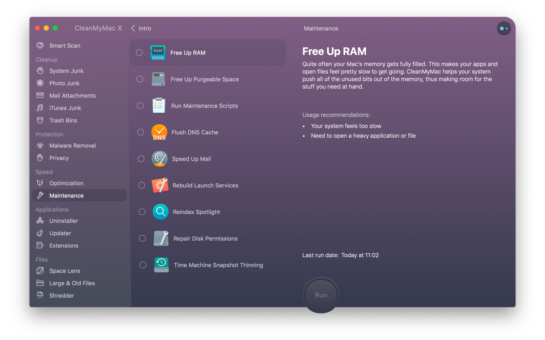Open Malware Removal in the sidebar
545x340 pixels.
pyautogui.click(x=79, y=145)
